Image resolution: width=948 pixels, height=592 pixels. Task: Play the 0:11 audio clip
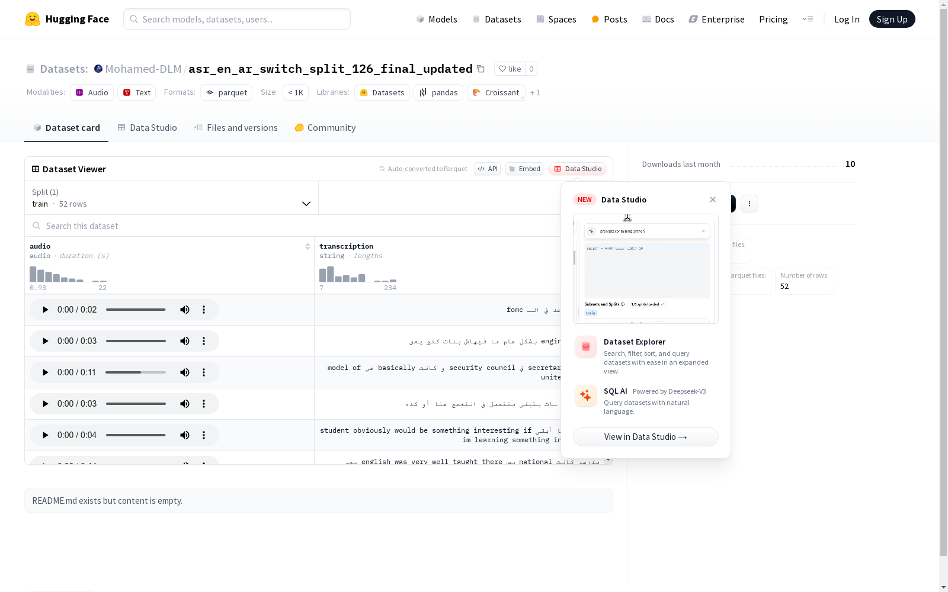[x=45, y=372]
